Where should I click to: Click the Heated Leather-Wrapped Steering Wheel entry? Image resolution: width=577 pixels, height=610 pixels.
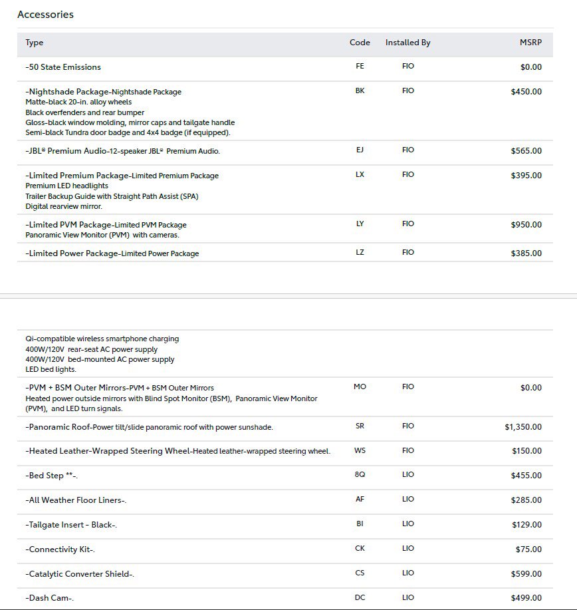[177, 451]
